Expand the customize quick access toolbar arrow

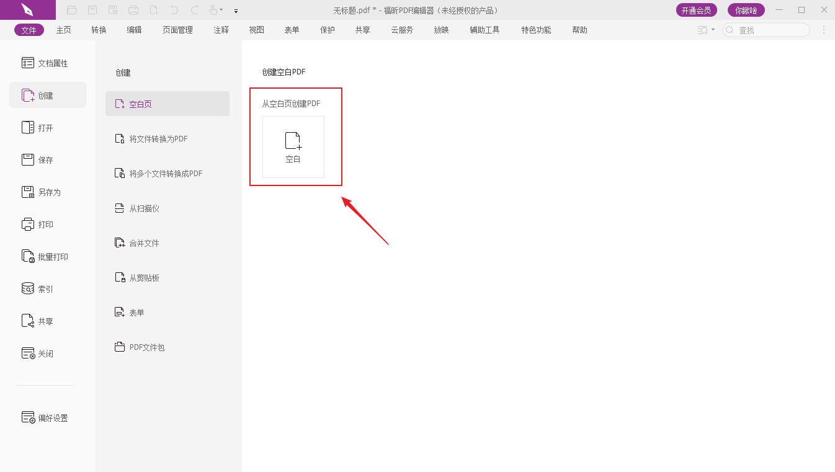click(236, 11)
